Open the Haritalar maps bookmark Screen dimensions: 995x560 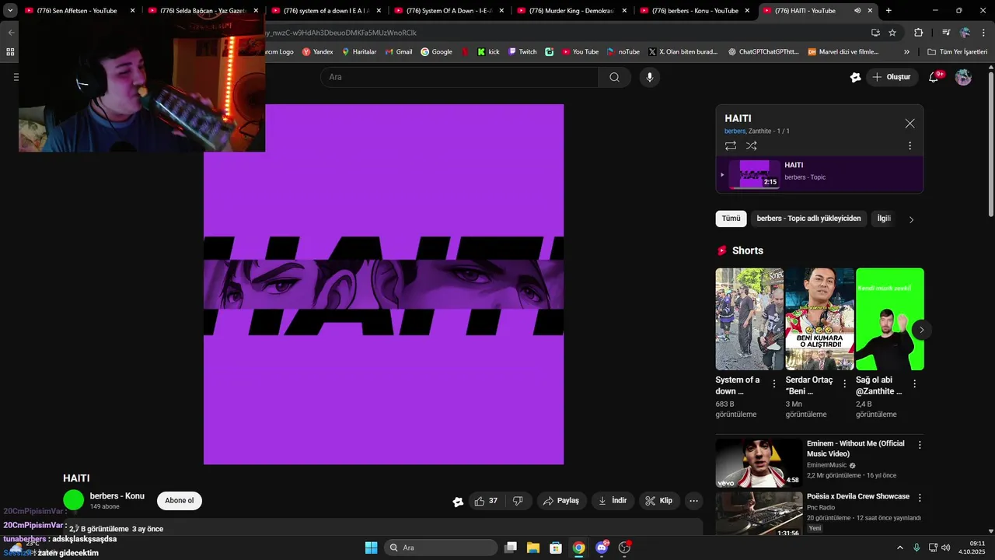[359, 52]
